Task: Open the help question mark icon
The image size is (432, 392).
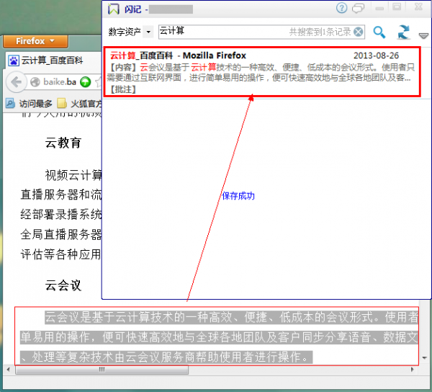Action: coord(341,8)
